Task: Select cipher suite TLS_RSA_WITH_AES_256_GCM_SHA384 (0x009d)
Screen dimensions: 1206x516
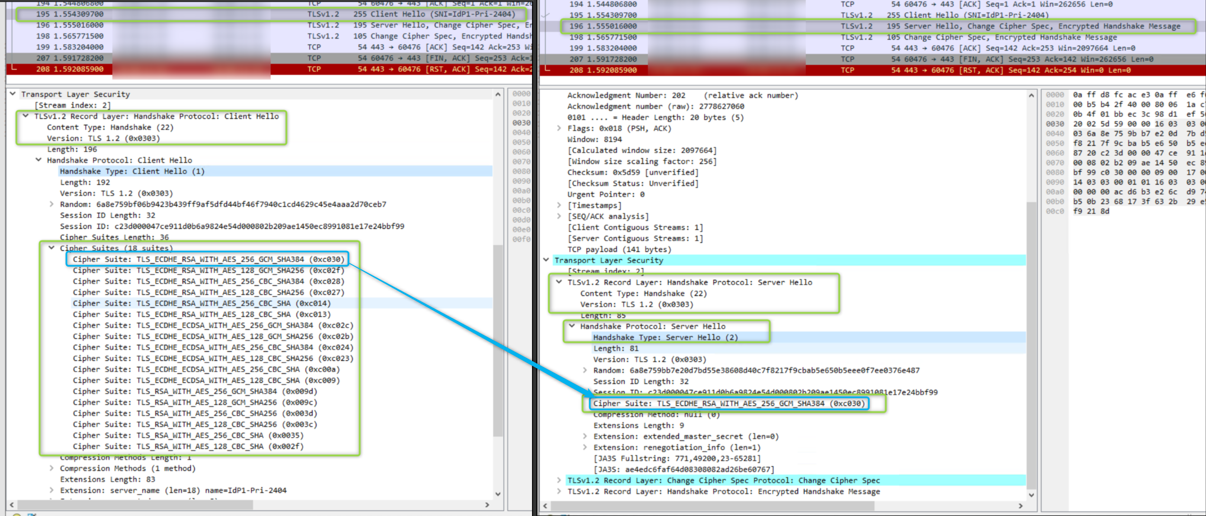Action: 195,391
